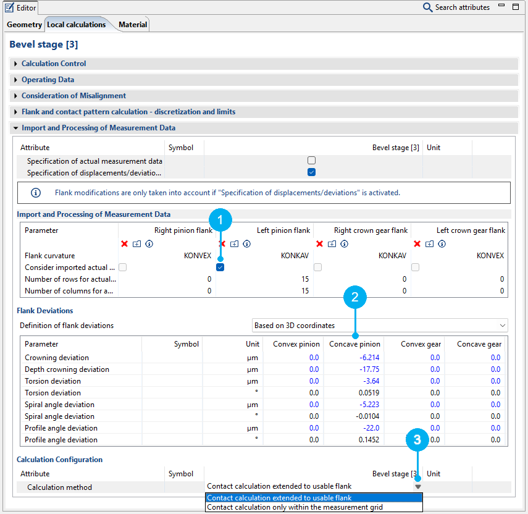Click Concave gear Crowning deviation value 0.0
The width and height of the screenshot is (528, 514).
495,357
